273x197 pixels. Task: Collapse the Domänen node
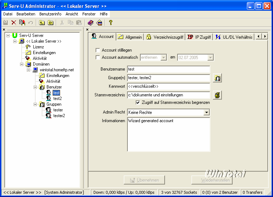[x=21, y=64]
